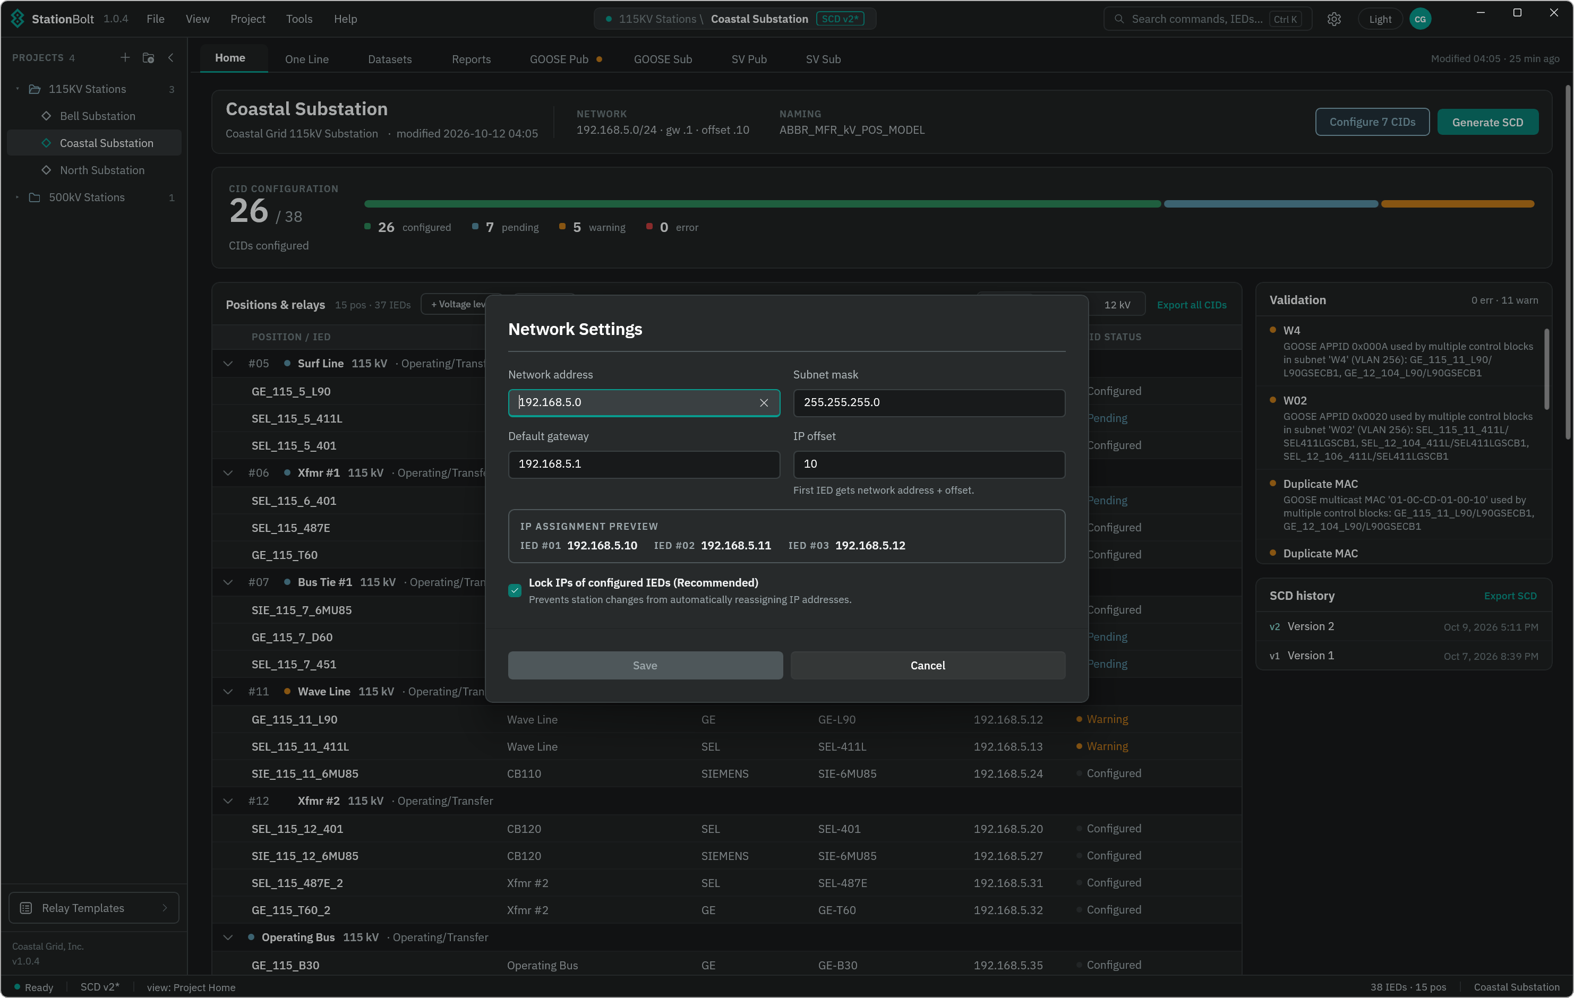This screenshot has width=1574, height=998.
Task: Collapse the #06 Xfmr #1 position
Action: coord(227,472)
